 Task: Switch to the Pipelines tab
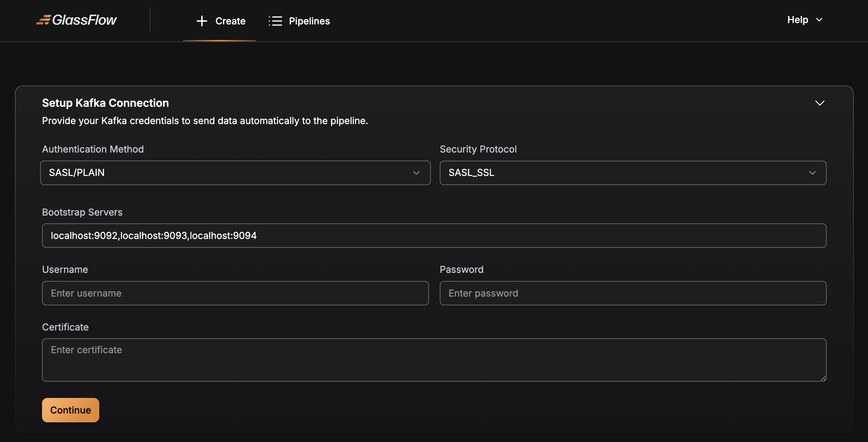pyautogui.click(x=309, y=21)
